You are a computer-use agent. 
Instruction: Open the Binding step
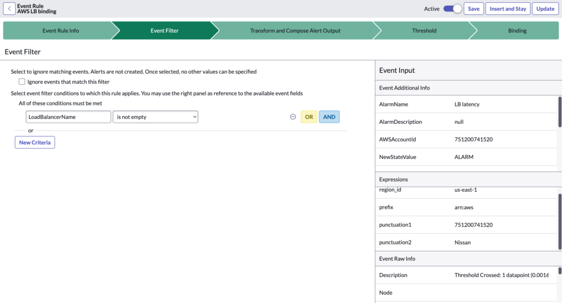click(517, 31)
